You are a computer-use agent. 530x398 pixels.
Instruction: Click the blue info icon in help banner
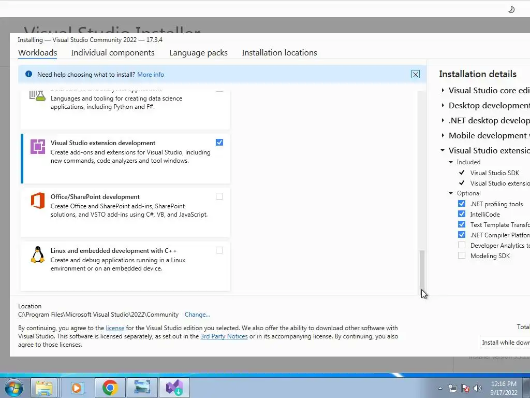(29, 74)
